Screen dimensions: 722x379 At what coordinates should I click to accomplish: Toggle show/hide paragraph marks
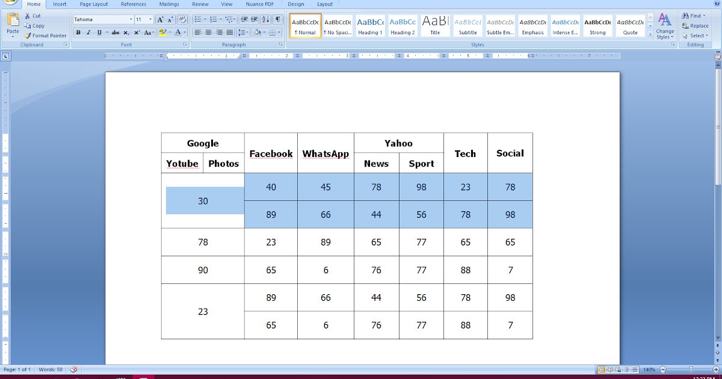(277, 20)
